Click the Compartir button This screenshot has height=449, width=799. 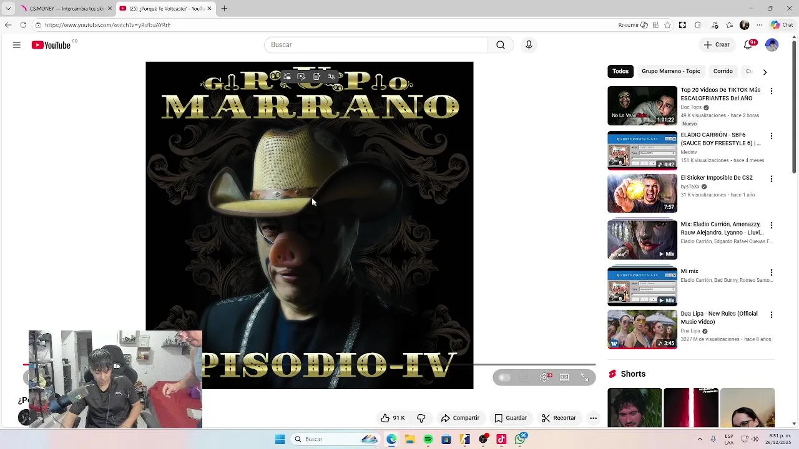pos(460,418)
